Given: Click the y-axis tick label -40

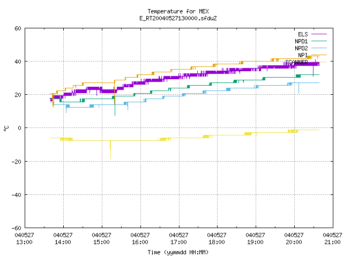Looking at the screenshot, I should [17, 195].
